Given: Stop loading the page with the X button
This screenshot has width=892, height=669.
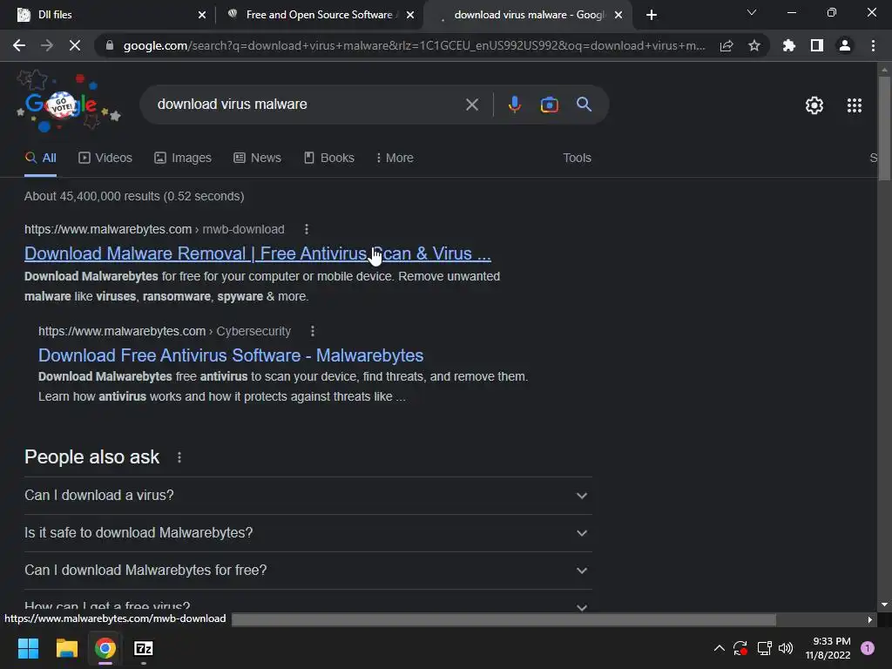Looking at the screenshot, I should pos(75,45).
